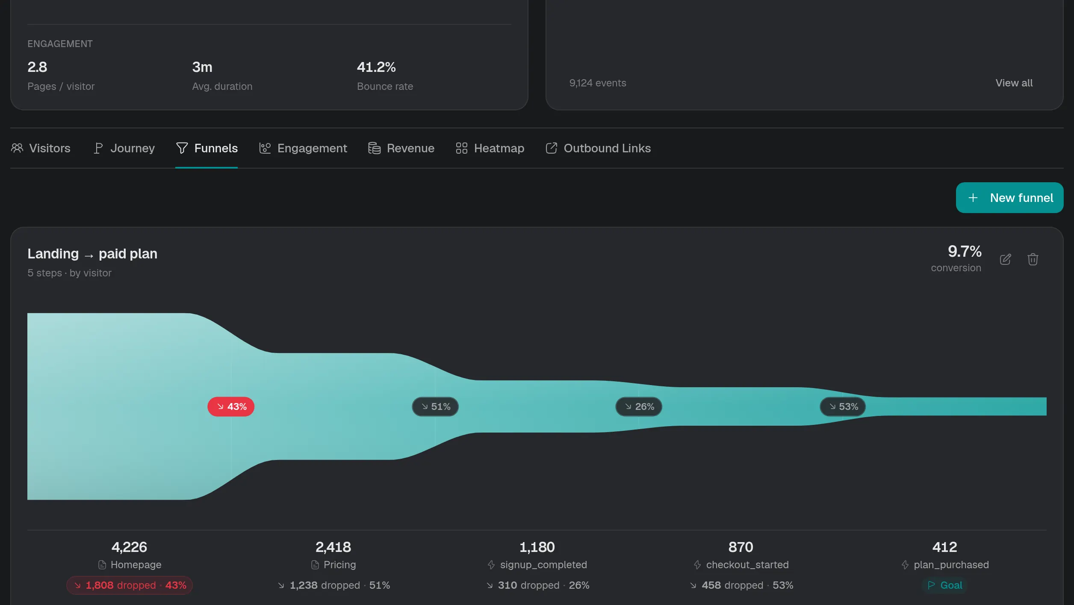
Task: Click the plan_purchased step label
Action: tap(951, 565)
